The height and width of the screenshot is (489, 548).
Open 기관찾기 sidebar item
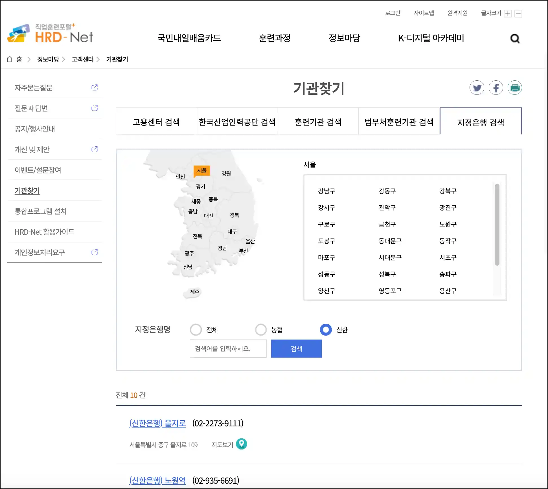(x=55, y=191)
